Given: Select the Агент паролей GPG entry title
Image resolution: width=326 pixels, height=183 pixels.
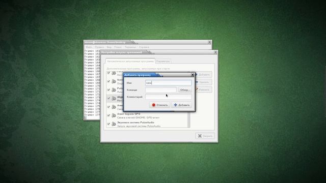Looking at the screenshot, I should [129, 114].
